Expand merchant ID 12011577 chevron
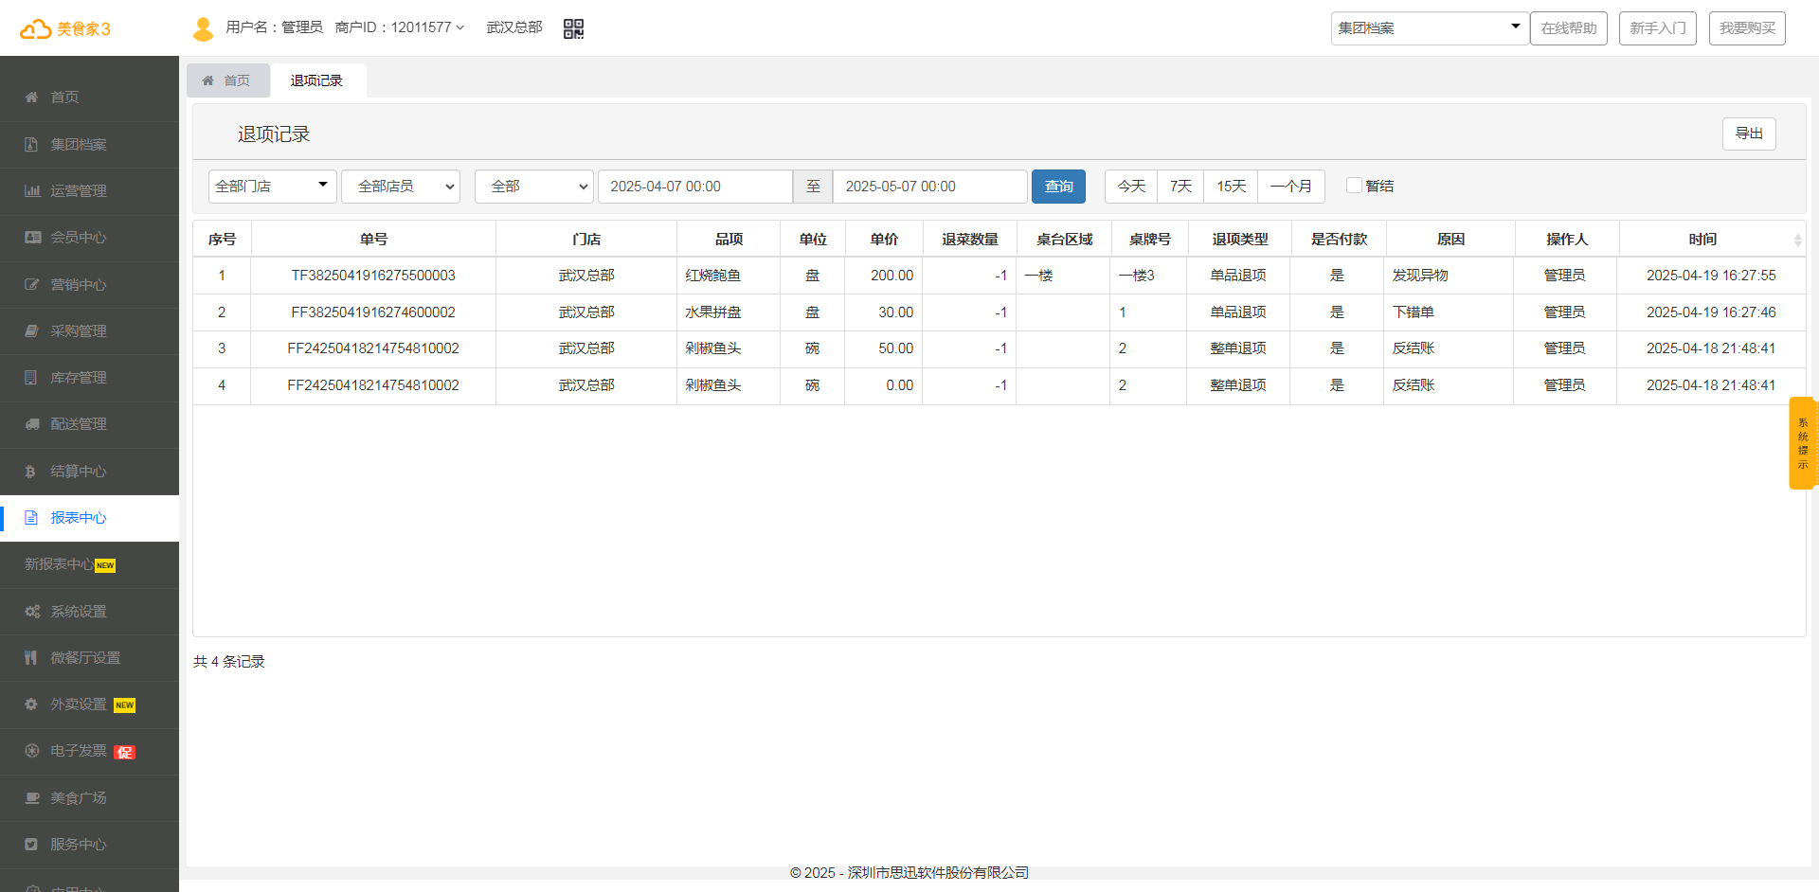 [460, 27]
